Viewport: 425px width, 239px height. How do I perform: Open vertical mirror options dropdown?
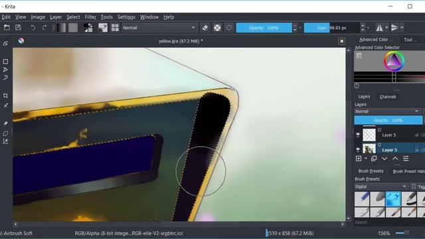coord(402,28)
